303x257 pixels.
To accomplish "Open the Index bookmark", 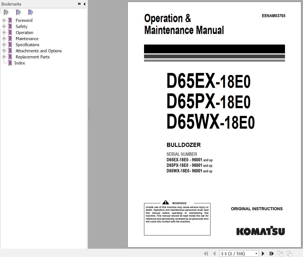I will (19, 63).
